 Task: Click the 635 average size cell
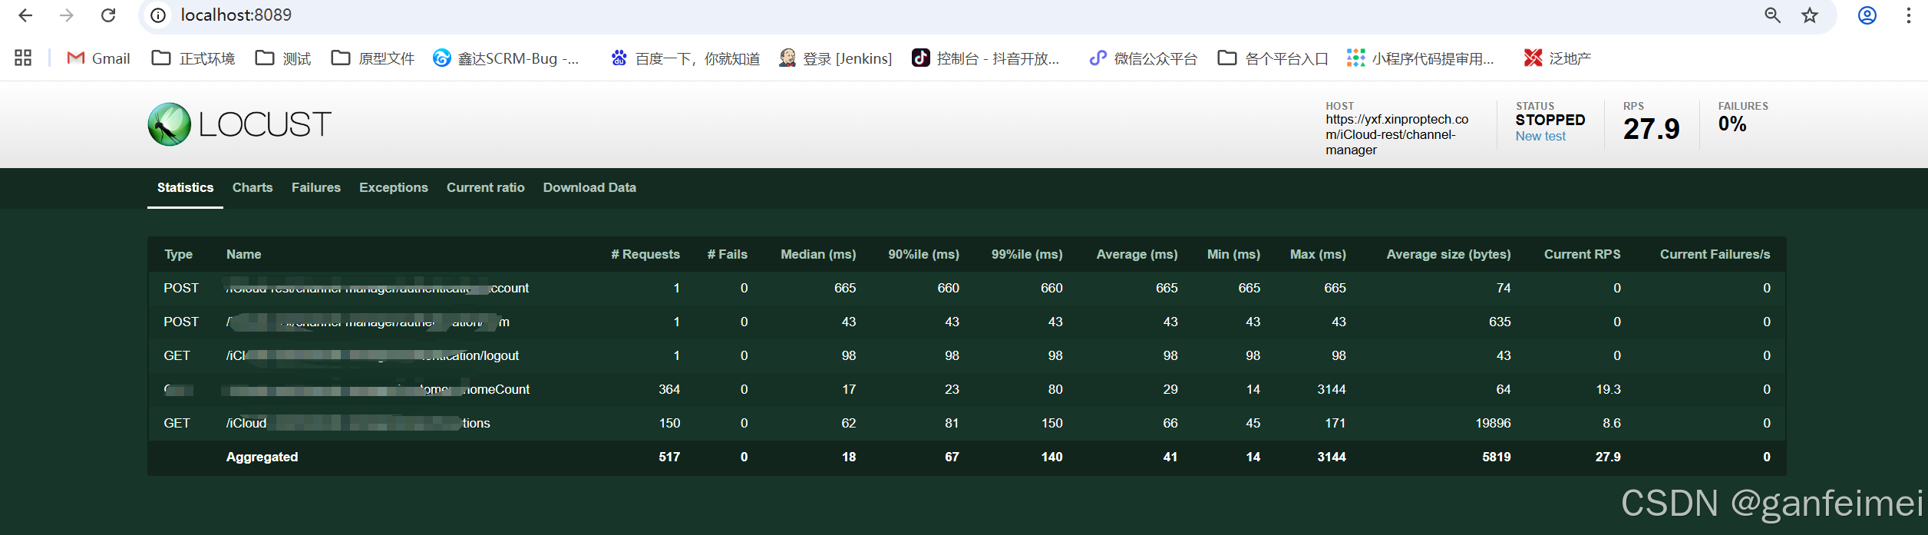click(1500, 322)
